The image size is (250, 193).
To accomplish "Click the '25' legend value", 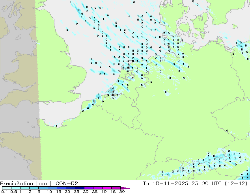I will (76, 191).
